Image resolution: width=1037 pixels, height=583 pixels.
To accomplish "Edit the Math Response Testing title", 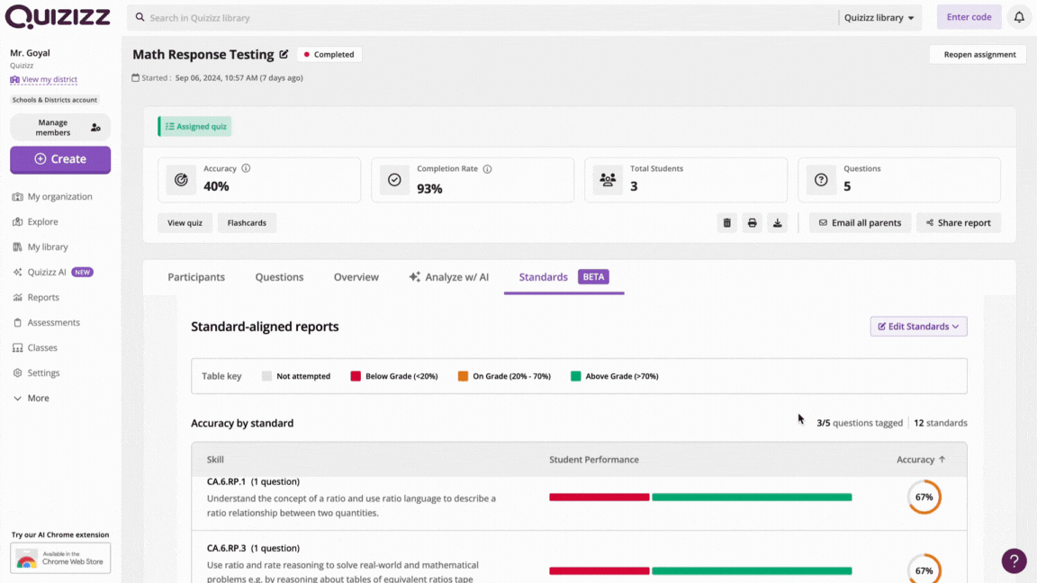I will [284, 54].
